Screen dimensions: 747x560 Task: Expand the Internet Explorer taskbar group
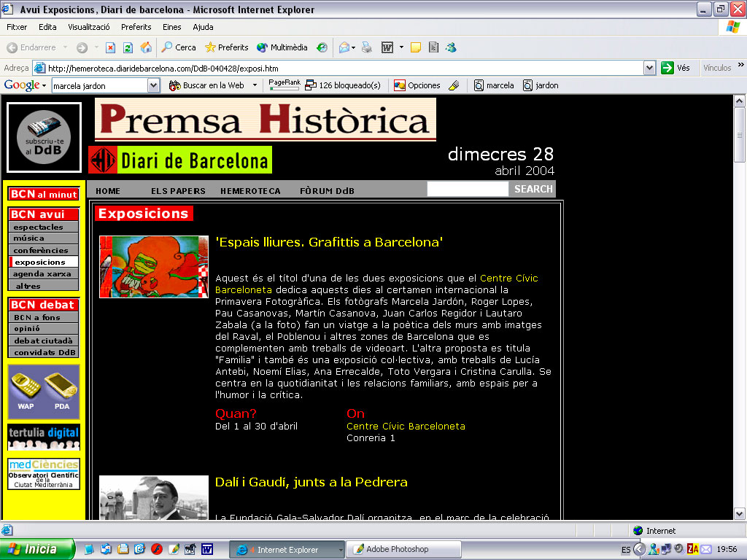pyautogui.click(x=341, y=550)
